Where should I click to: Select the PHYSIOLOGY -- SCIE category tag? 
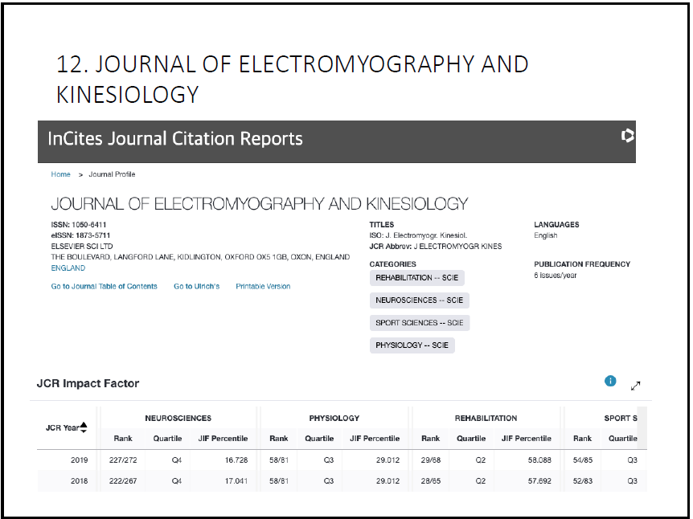[x=412, y=345]
